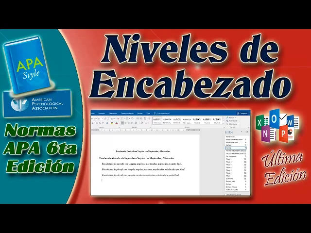Click the centered bold heading line in document
The width and height of the screenshot is (311, 233).
143,151
